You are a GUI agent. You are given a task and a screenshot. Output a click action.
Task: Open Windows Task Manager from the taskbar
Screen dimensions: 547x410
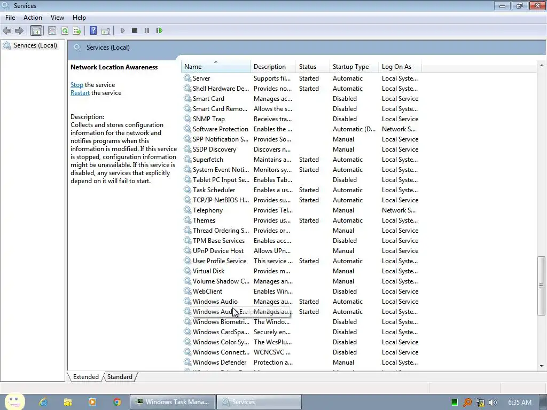point(173,402)
